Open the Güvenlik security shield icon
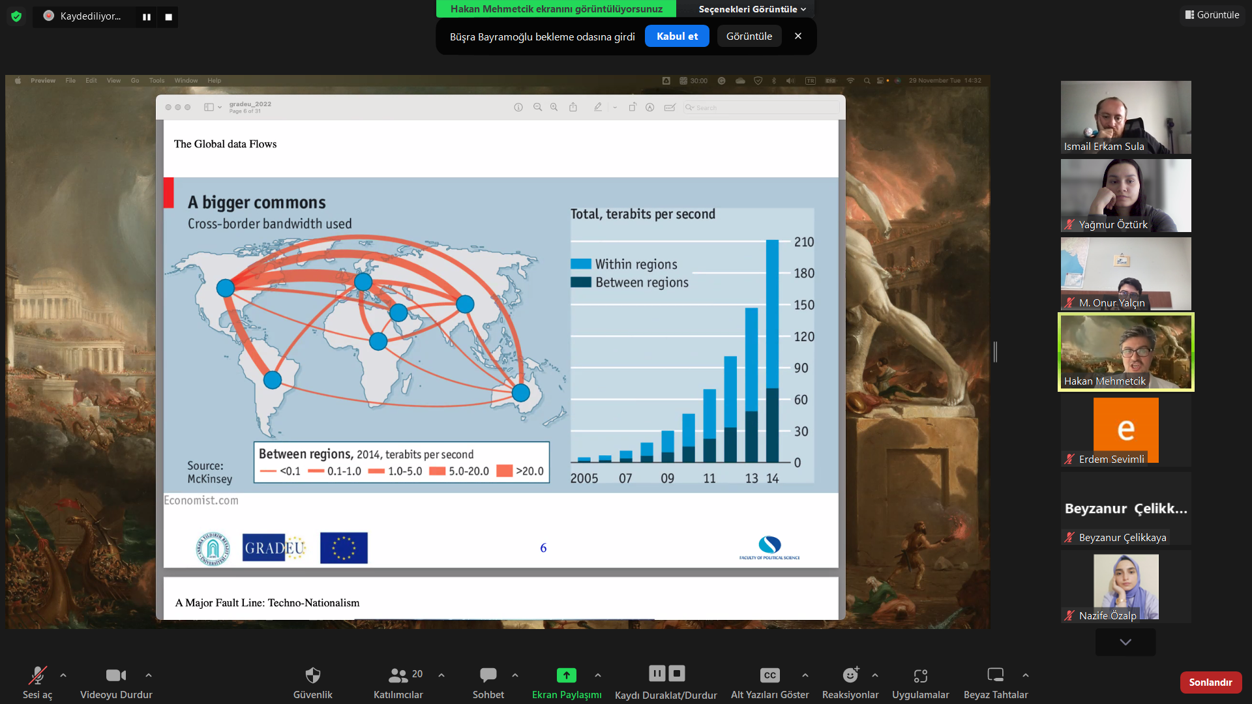 coord(313,675)
